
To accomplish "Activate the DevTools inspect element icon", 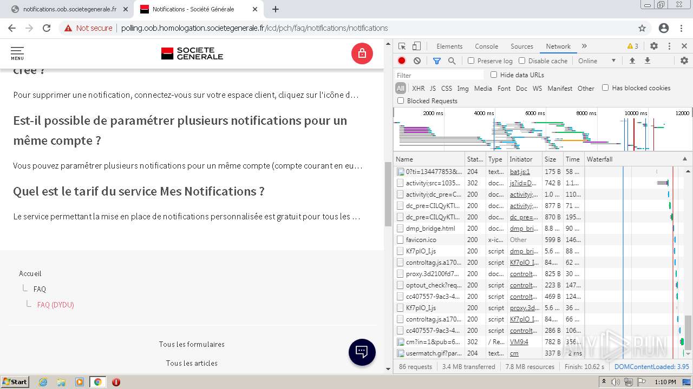I will point(402,46).
